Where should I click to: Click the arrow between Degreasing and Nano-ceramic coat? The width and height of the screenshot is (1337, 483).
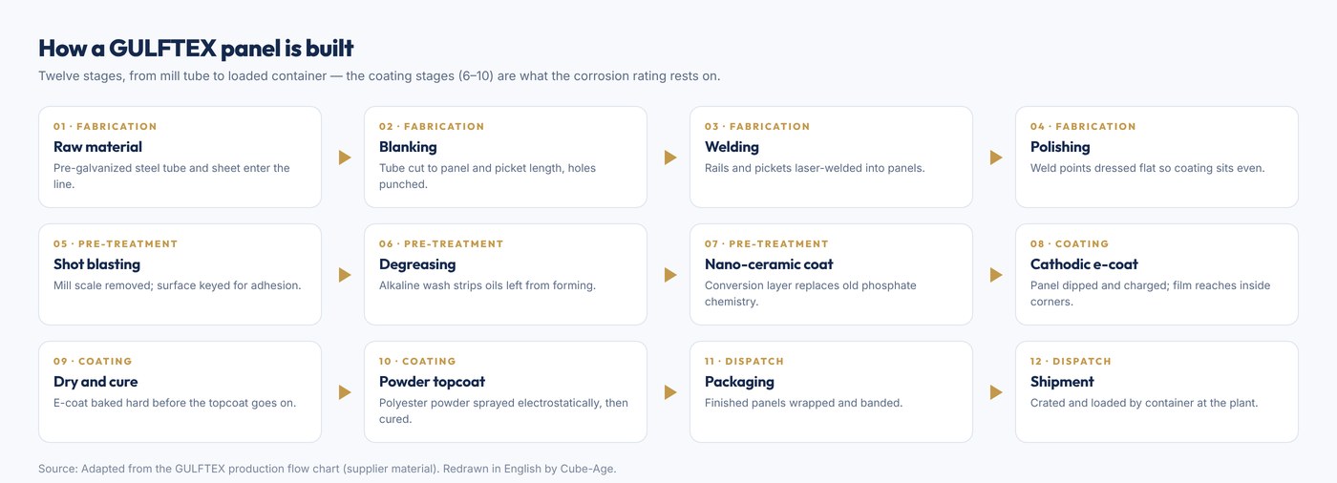pyautogui.click(x=670, y=275)
